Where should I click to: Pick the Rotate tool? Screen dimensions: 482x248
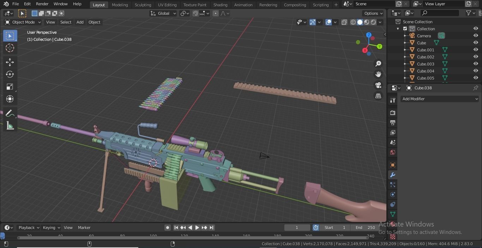tap(10, 74)
